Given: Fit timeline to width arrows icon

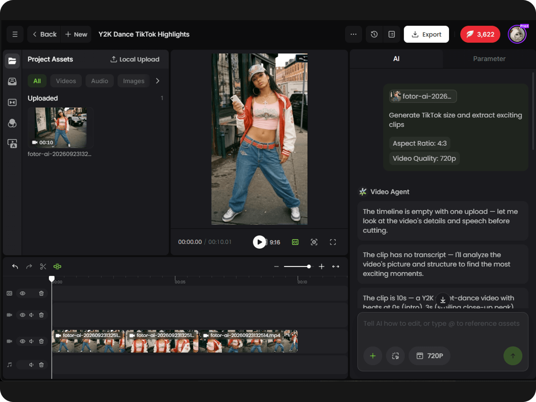Looking at the screenshot, I should [336, 266].
